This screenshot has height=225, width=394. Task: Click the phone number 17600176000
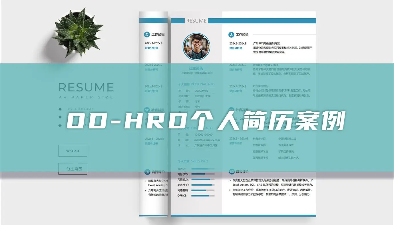203,135
